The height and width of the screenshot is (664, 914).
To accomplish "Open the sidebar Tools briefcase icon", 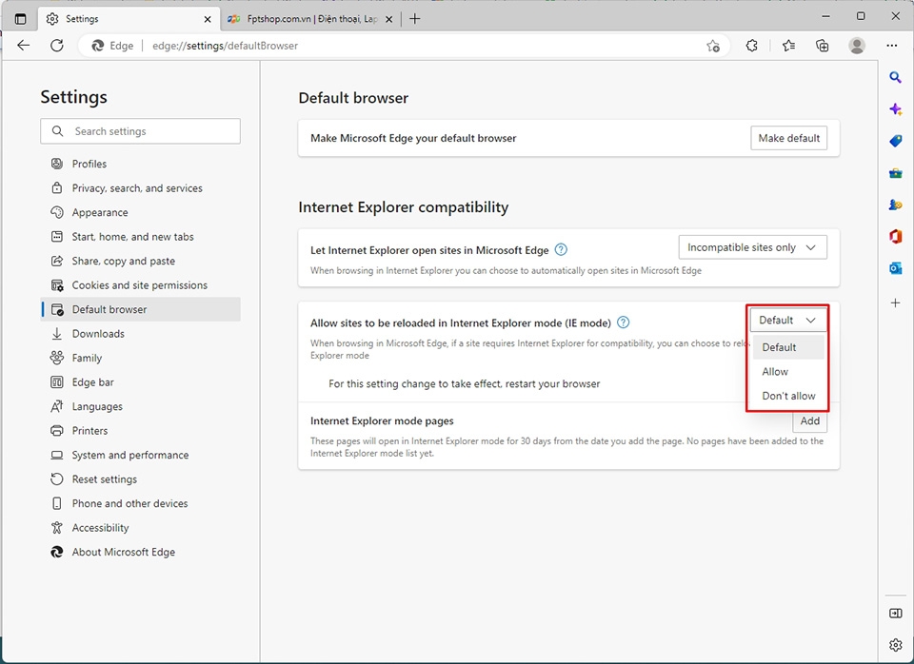I will point(895,173).
